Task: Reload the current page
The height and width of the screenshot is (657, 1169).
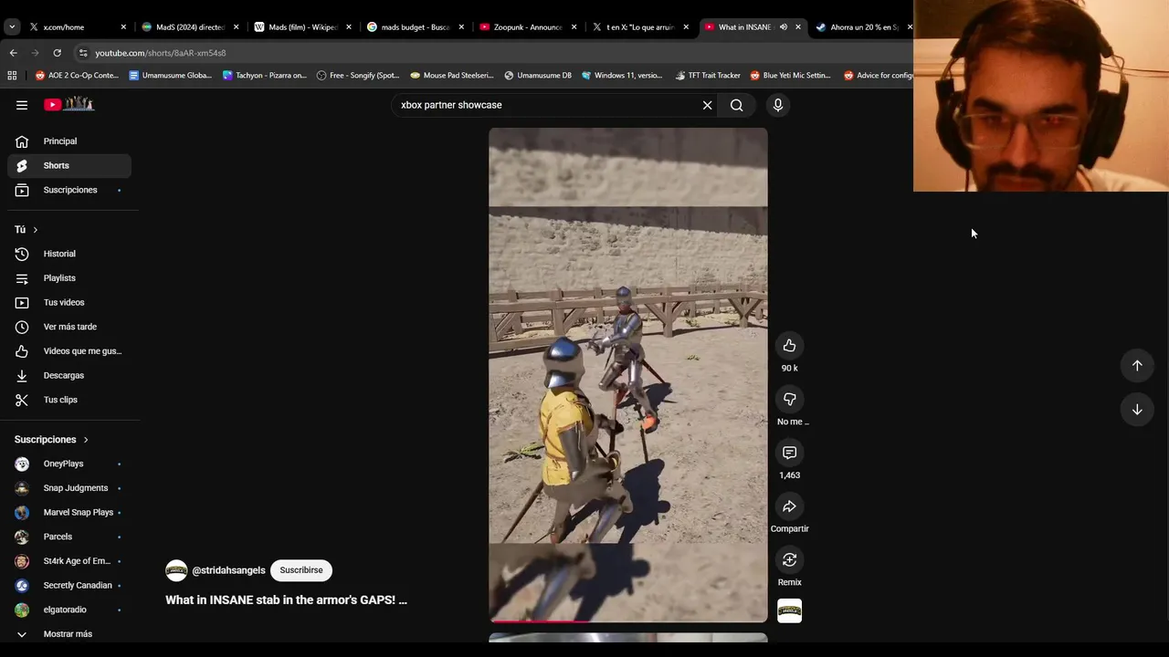Action: tap(57, 53)
